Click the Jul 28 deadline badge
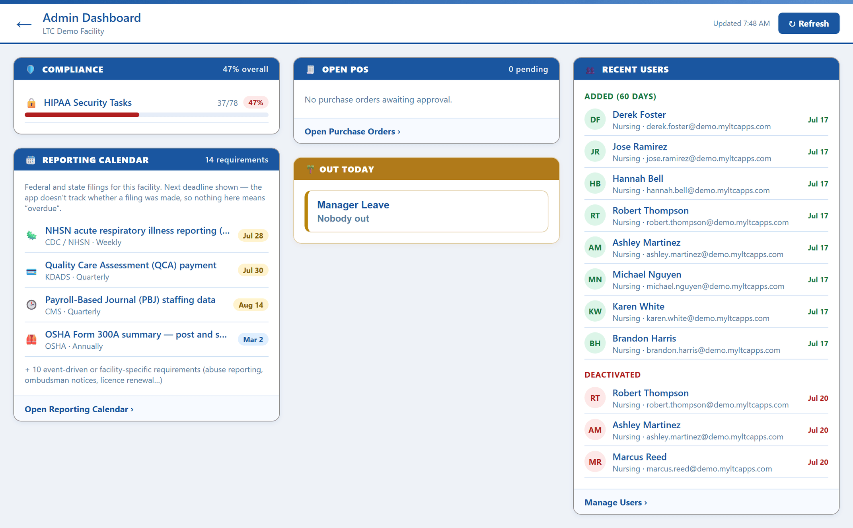 (x=253, y=236)
